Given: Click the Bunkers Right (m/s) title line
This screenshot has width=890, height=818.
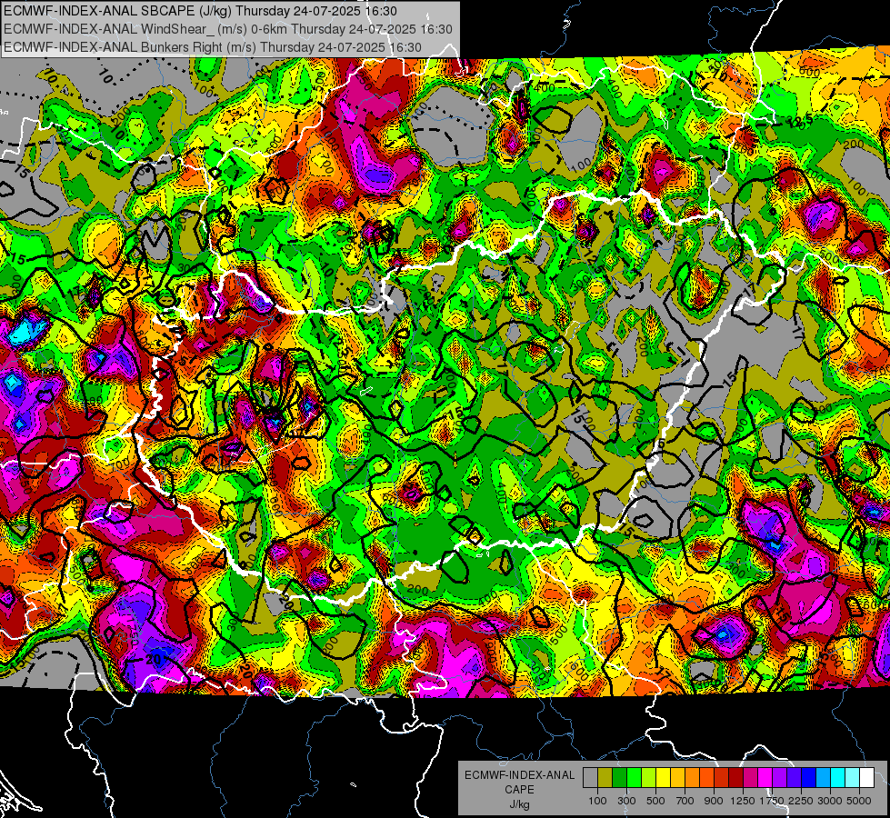Looking at the screenshot, I should [x=213, y=47].
